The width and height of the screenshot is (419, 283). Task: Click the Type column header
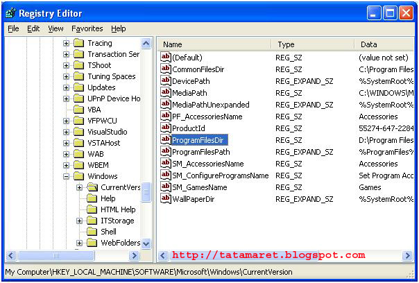(x=313, y=44)
